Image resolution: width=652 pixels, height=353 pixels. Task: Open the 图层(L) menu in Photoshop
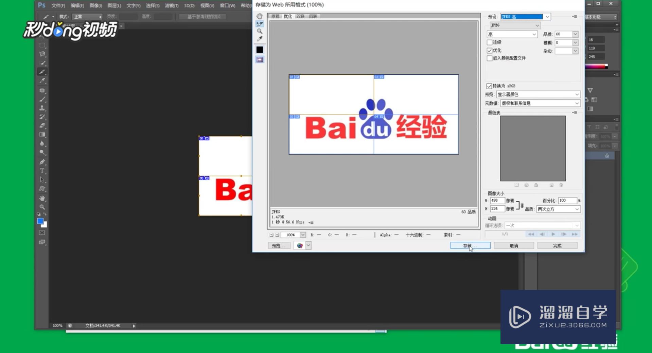[114, 6]
